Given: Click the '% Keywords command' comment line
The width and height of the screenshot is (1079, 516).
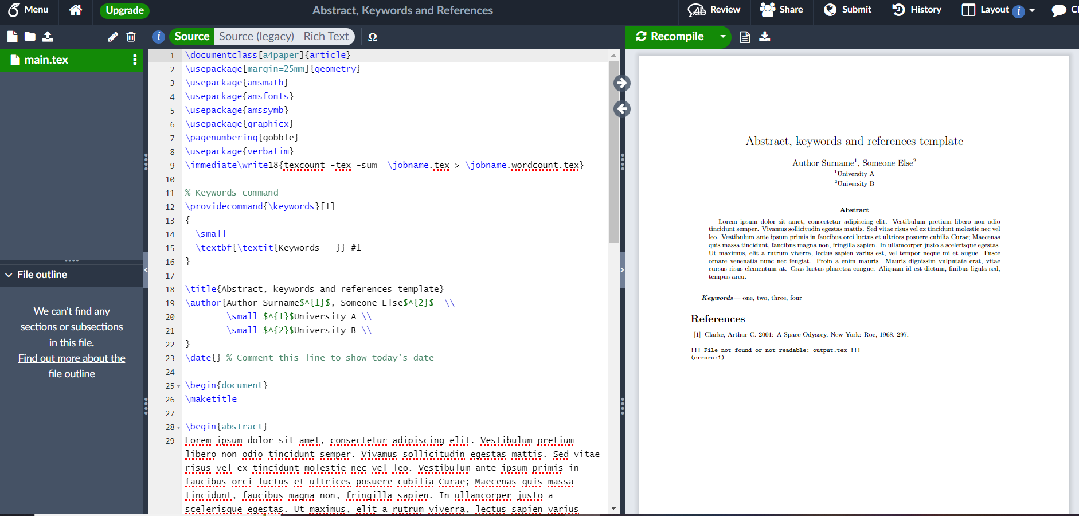Looking at the screenshot, I should [x=232, y=193].
